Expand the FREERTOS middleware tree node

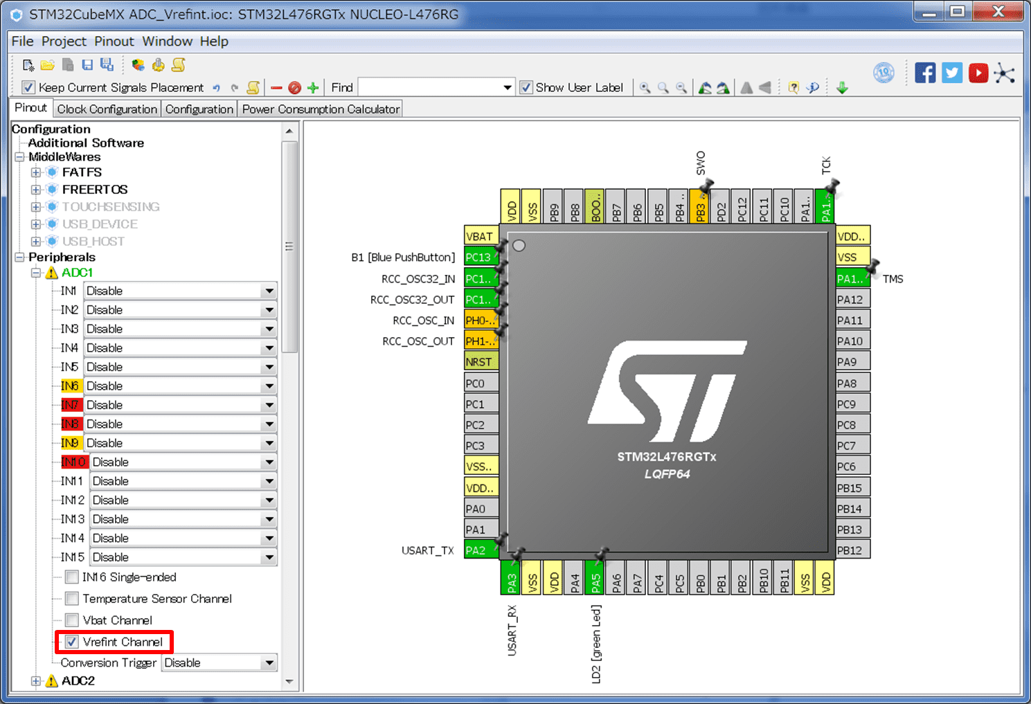click(x=36, y=190)
